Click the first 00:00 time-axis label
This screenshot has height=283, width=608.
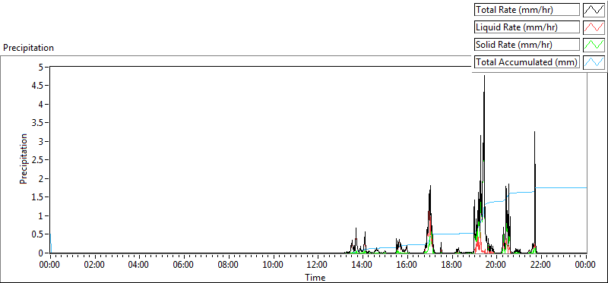[50, 265]
